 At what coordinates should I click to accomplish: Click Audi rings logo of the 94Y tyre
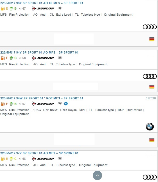tap(150, 76)
